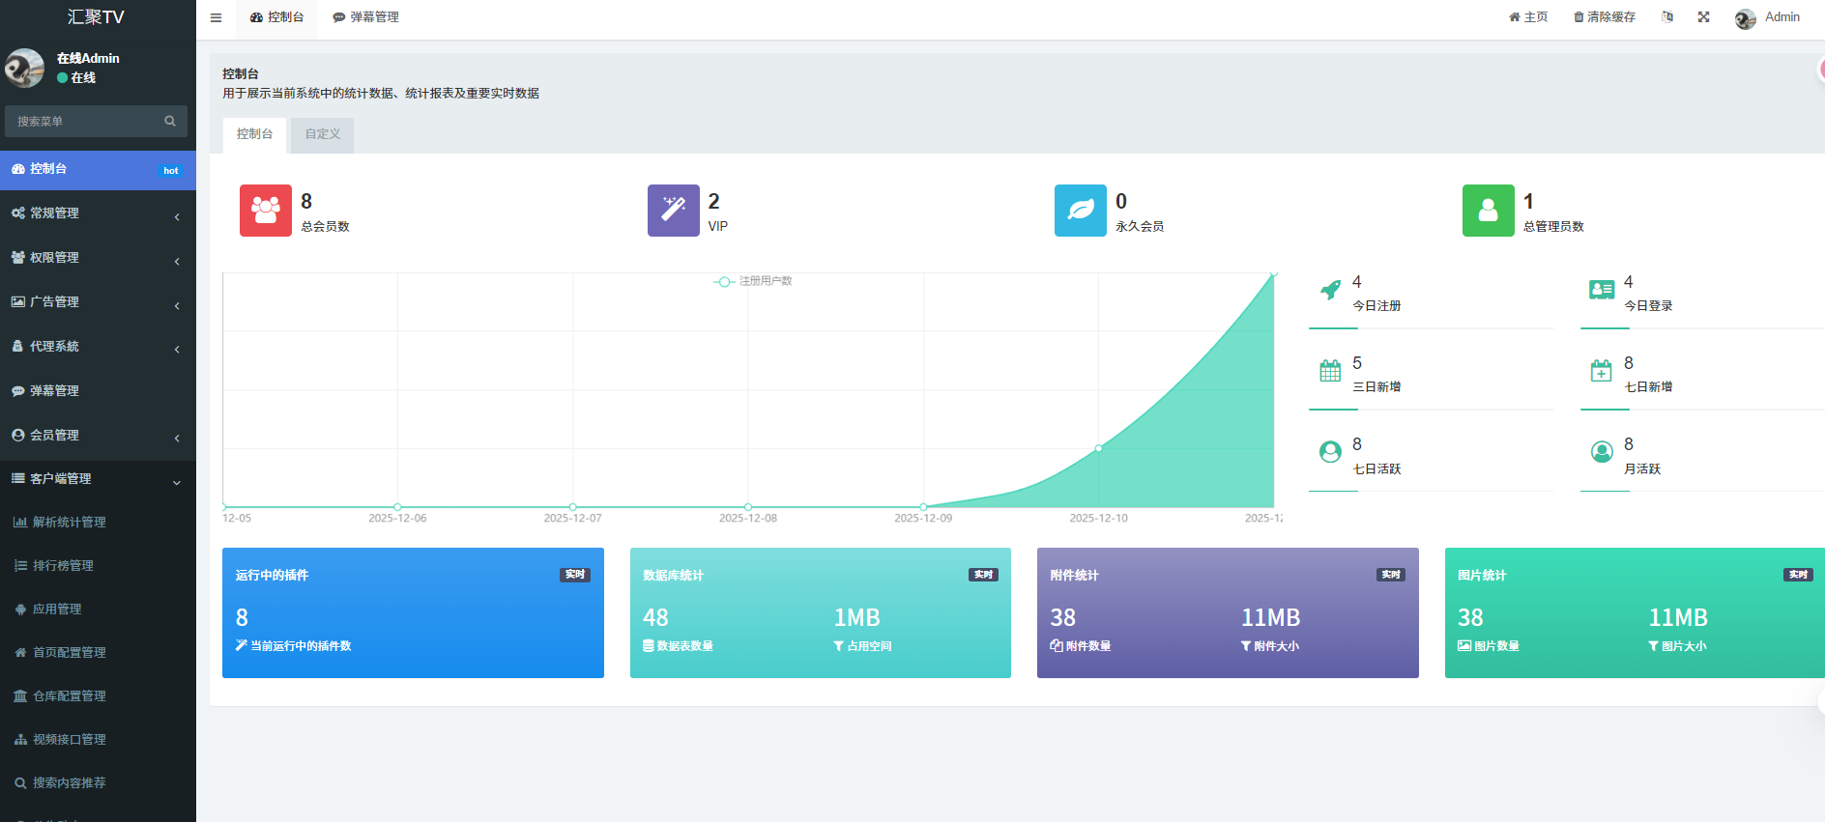Click the fullscreen expand icon

1703,17
